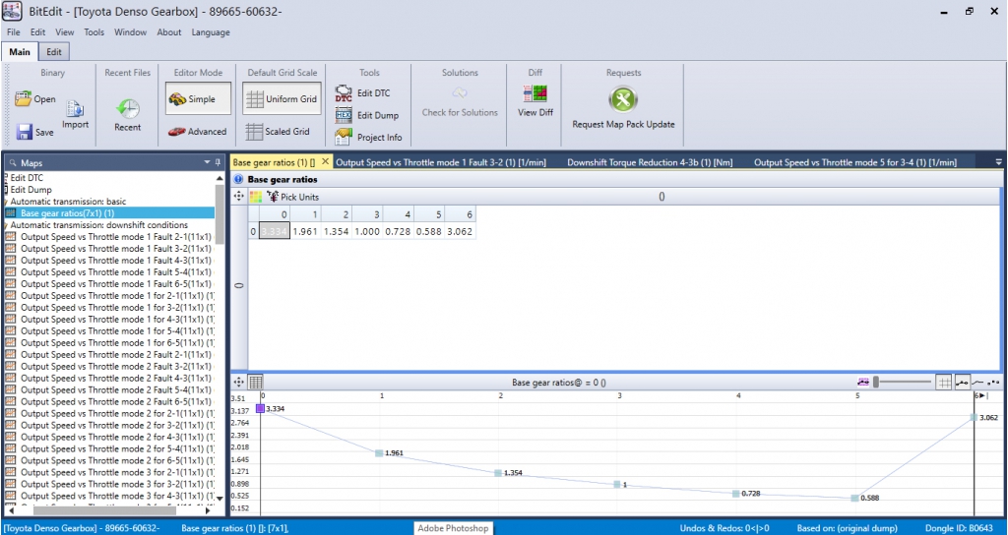
Task: Select Uniform Grid as default scale
Action: pos(282,99)
